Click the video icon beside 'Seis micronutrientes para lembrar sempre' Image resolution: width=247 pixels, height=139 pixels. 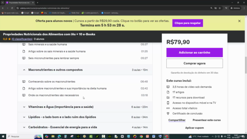click(x=24, y=58)
